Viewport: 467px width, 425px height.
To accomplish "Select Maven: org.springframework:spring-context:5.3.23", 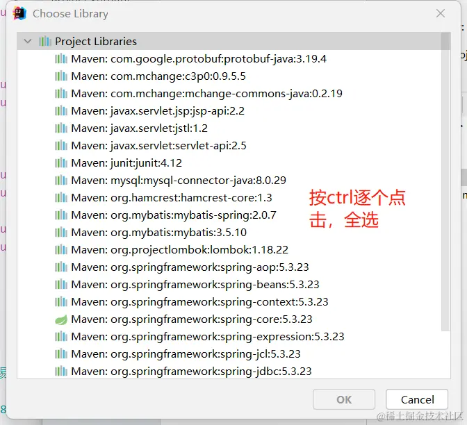I will point(200,302).
